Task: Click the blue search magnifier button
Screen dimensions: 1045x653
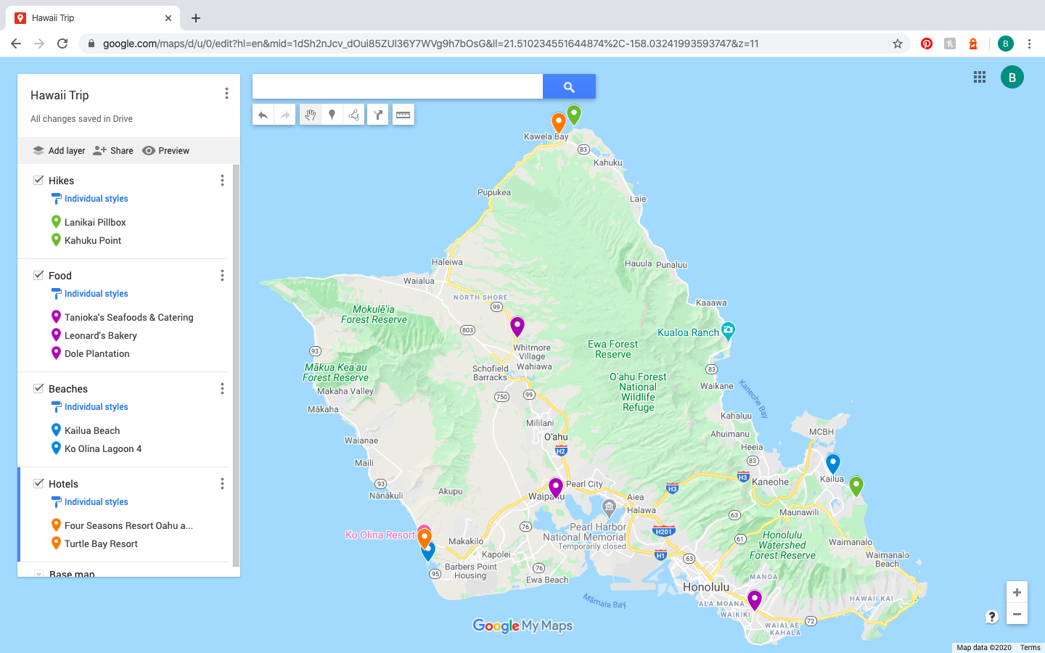Action: [x=569, y=86]
